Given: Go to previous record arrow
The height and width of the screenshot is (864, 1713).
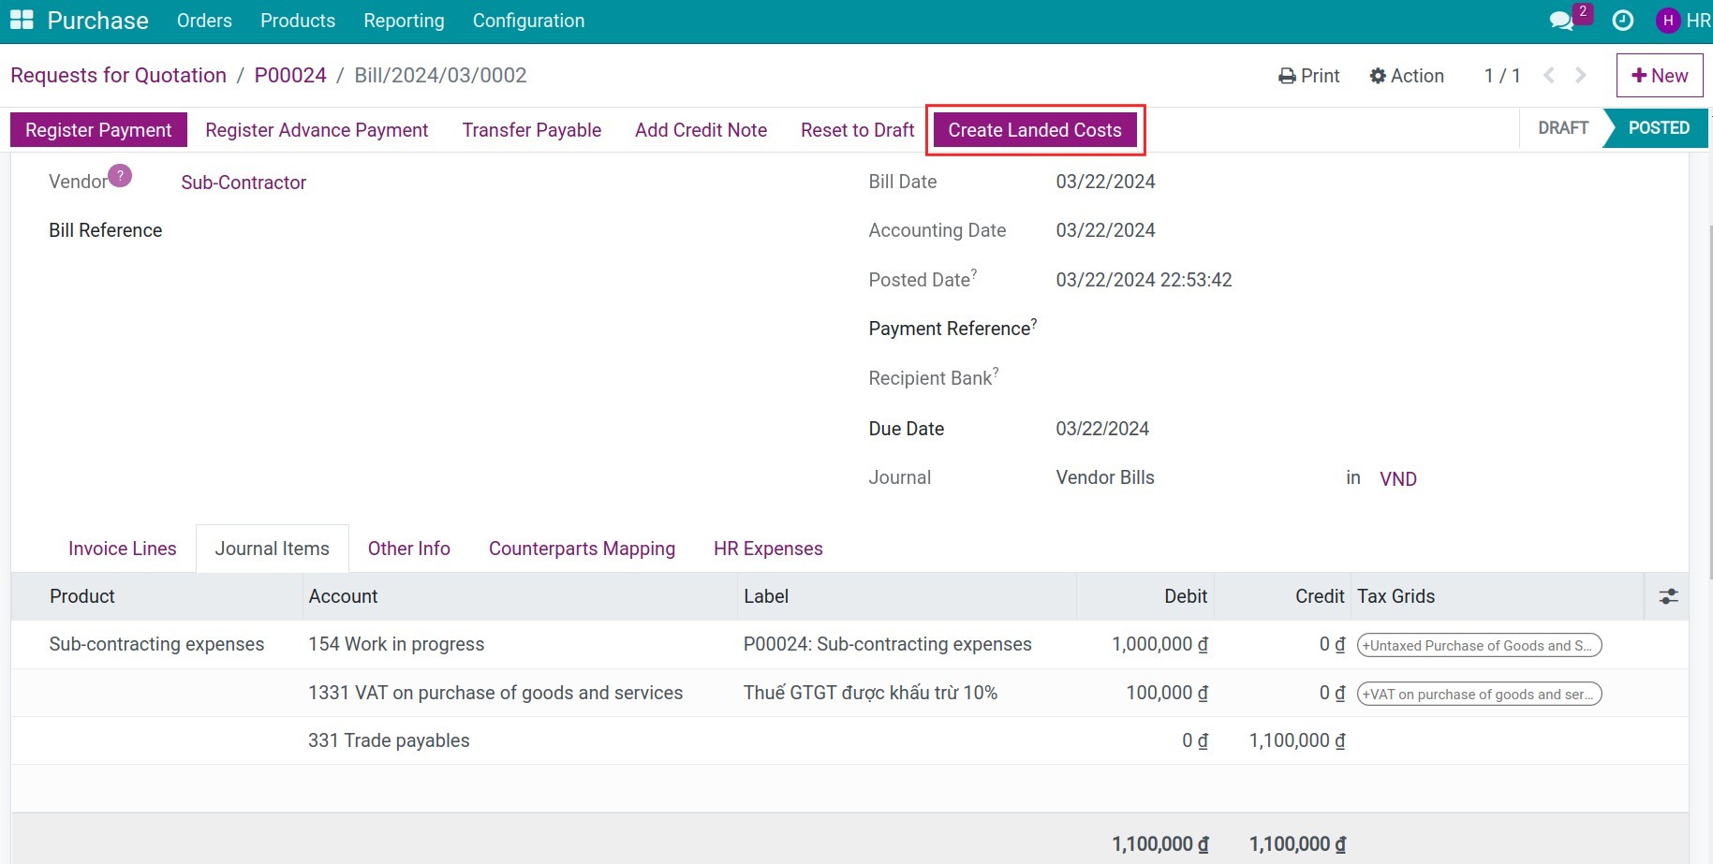Looking at the screenshot, I should [x=1549, y=76].
